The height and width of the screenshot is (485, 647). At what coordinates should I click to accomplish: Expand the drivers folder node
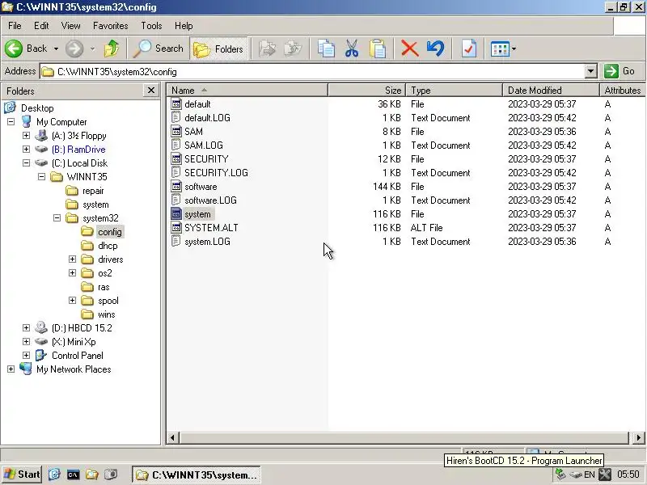(72, 259)
